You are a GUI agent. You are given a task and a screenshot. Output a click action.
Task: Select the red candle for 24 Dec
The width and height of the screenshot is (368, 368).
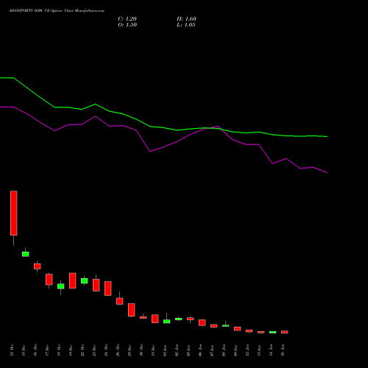[x=108, y=289]
